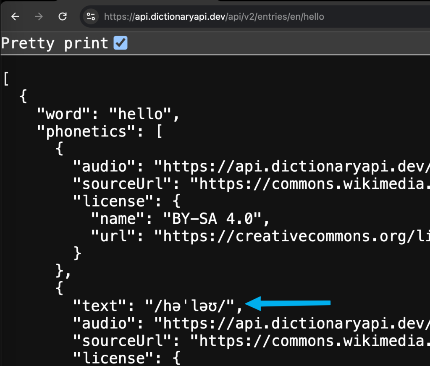Click the "BY-SA 4.0" license name value
Image resolution: width=430 pixels, height=366 pixels.
point(212,219)
